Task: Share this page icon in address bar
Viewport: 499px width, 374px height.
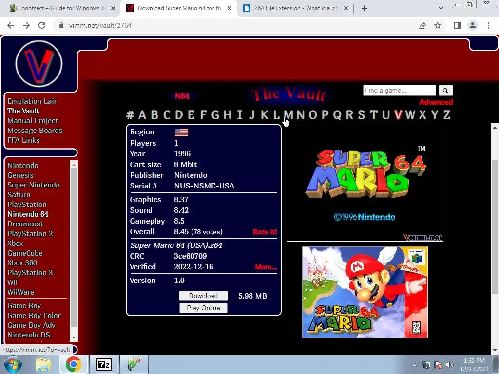Action: [422, 25]
